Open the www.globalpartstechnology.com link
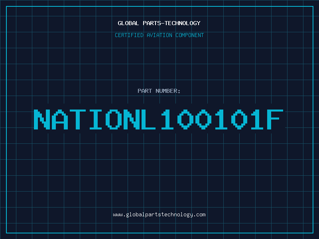Screen dimensions: 319x239 click(159, 215)
